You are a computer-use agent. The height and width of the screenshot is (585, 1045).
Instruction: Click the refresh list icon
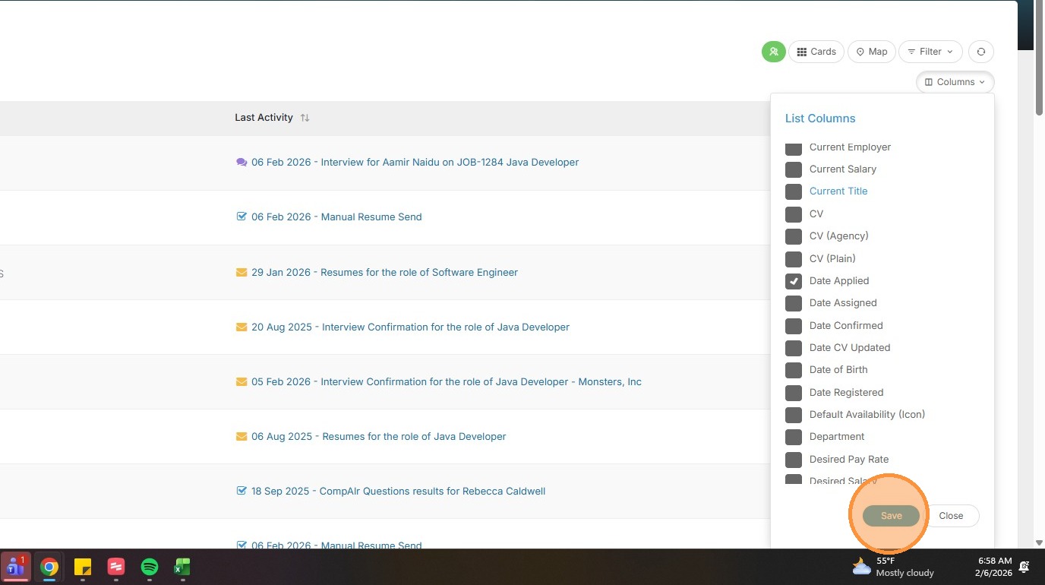coord(981,52)
